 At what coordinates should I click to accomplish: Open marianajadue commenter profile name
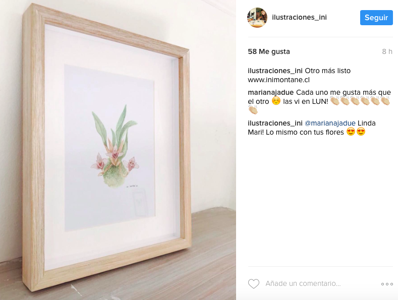click(x=270, y=92)
